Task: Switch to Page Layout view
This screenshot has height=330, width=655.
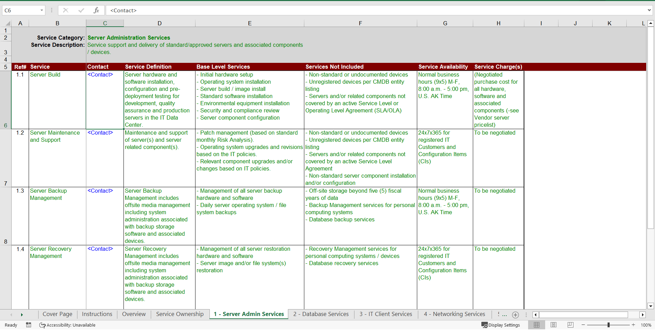Action: coord(554,325)
